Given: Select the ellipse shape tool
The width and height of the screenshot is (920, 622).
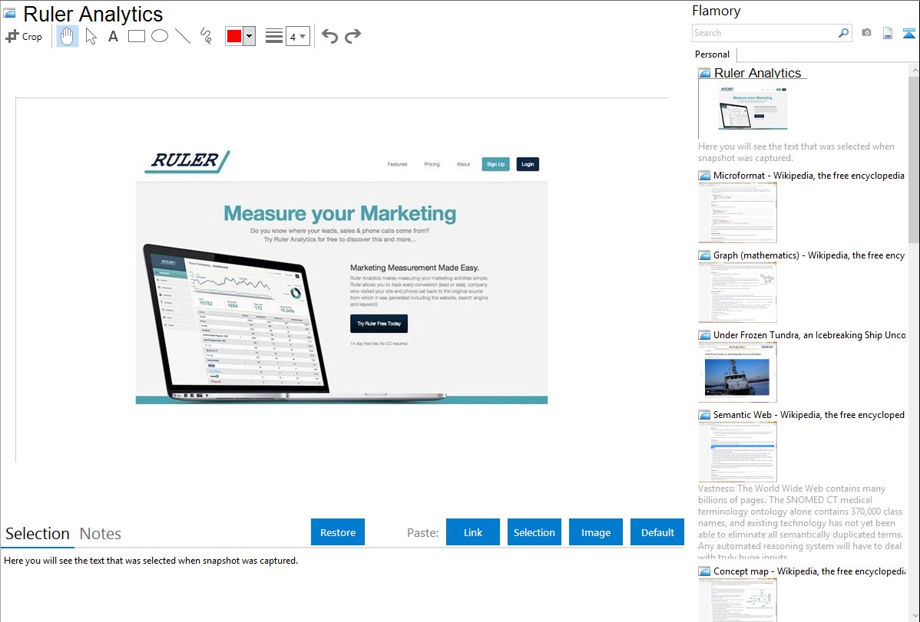Looking at the screenshot, I should pyautogui.click(x=160, y=36).
